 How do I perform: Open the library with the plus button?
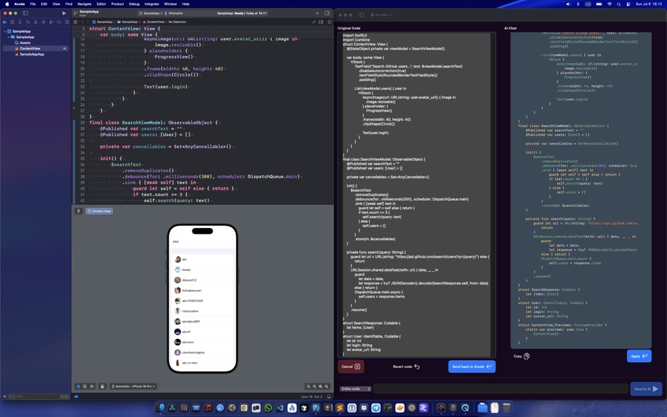[317, 13]
